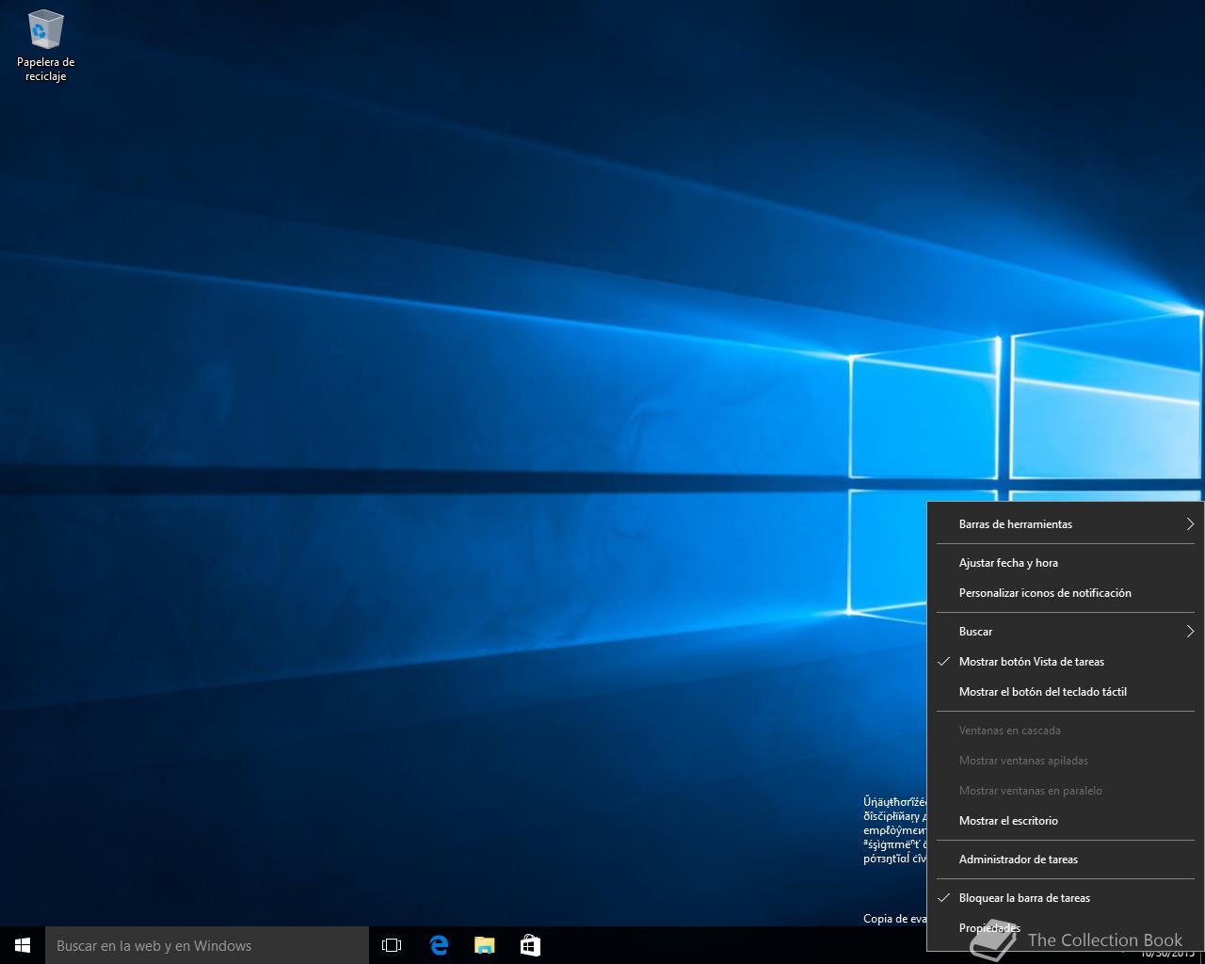Open 'Administrador de tareas'
Screen dimensions: 1205x964
[1065, 860]
